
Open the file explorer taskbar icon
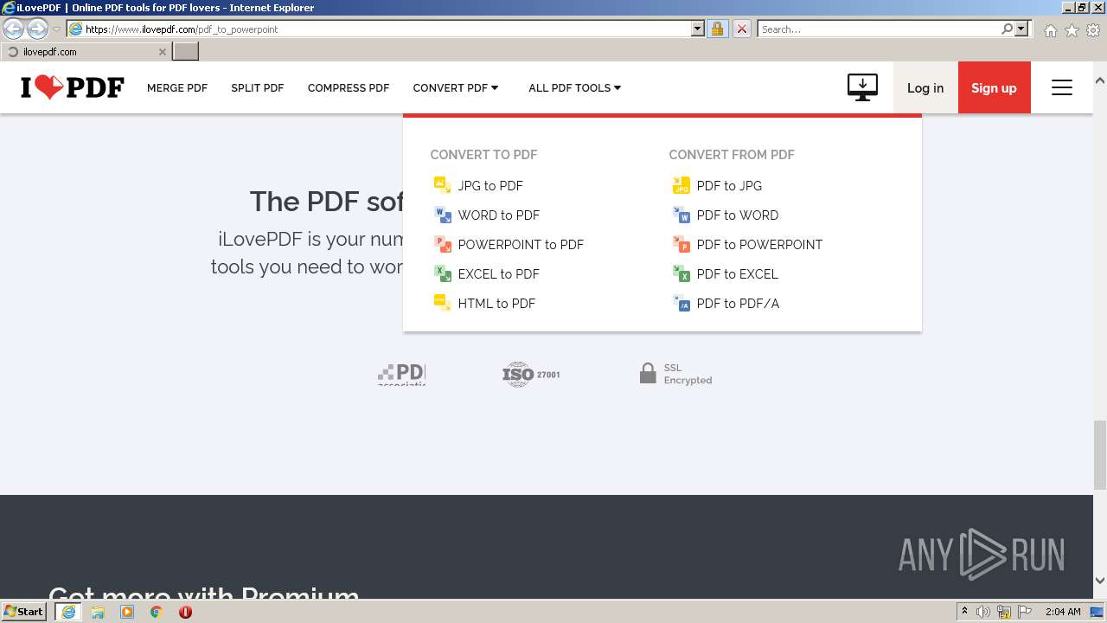point(98,612)
